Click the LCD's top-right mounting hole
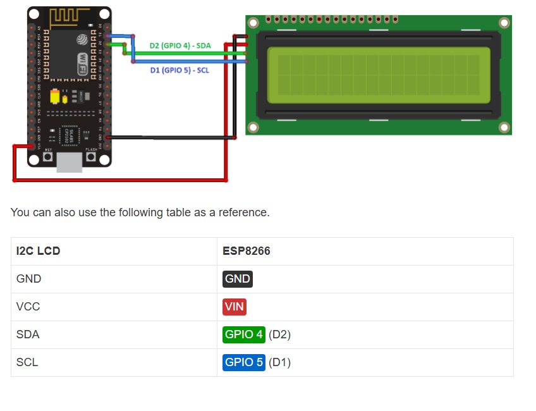 (504, 23)
